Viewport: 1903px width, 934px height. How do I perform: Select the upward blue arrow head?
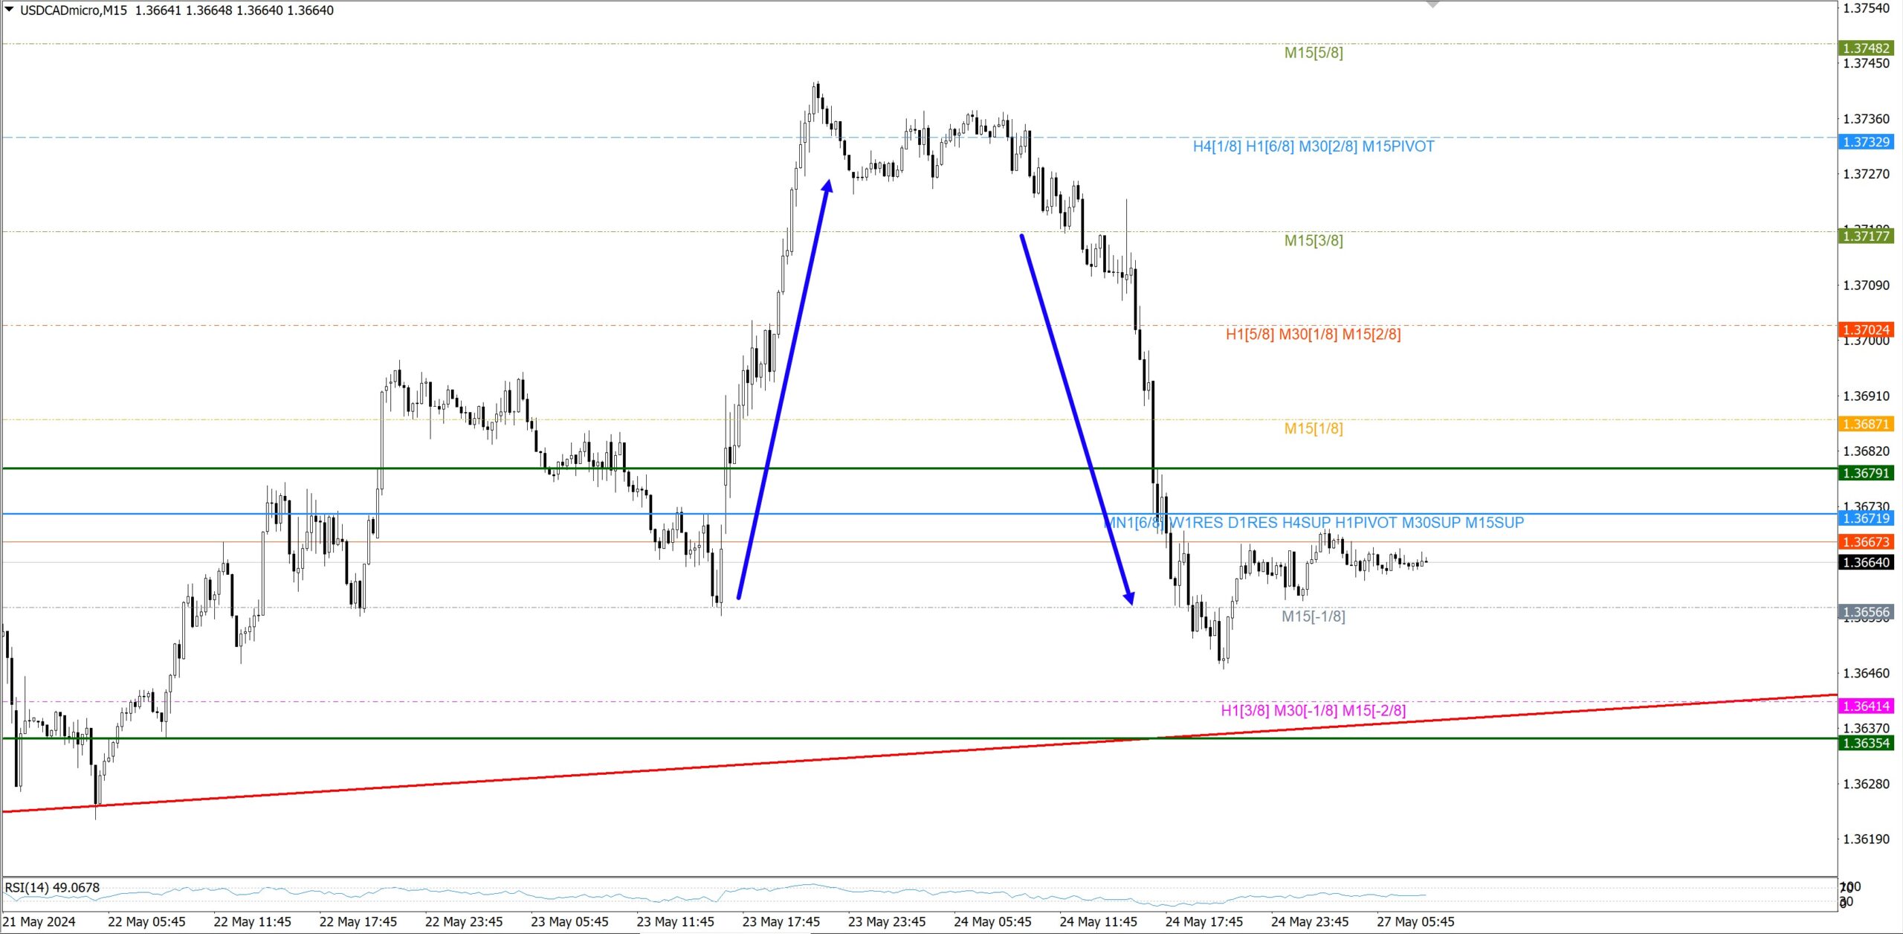coord(827,185)
